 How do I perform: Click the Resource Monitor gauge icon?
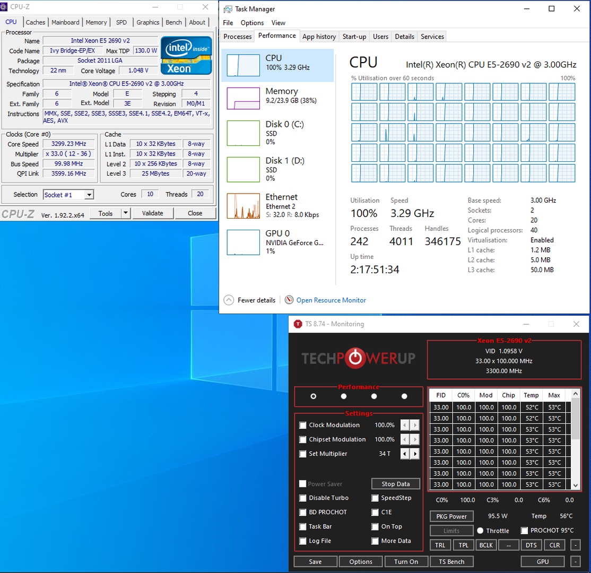(x=289, y=300)
